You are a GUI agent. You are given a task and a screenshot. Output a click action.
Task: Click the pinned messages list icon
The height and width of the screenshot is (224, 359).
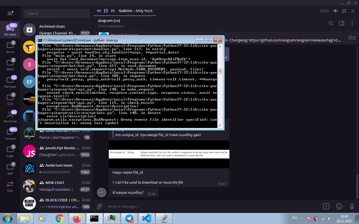(x=352, y=38)
